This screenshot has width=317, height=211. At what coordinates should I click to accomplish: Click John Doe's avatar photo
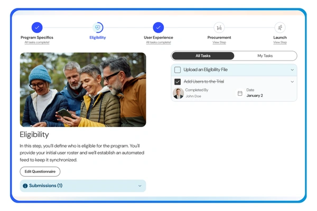(x=179, y=93)
